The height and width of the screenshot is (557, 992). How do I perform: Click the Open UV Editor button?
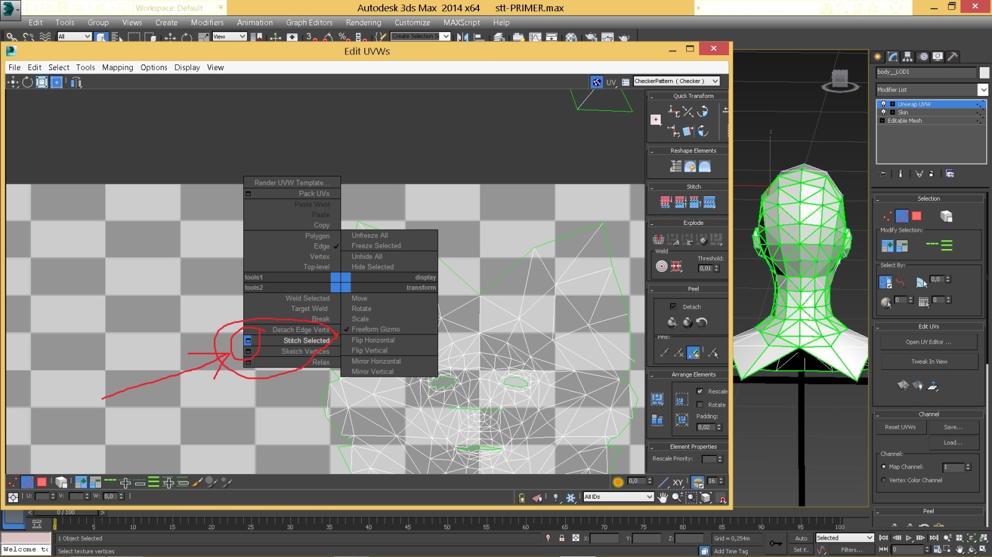[929, 342]
